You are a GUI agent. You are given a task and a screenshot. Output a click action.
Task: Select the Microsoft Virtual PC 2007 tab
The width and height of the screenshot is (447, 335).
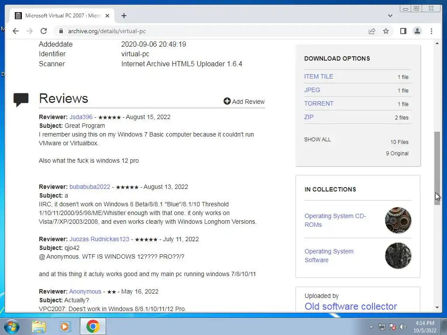point(62,16)
